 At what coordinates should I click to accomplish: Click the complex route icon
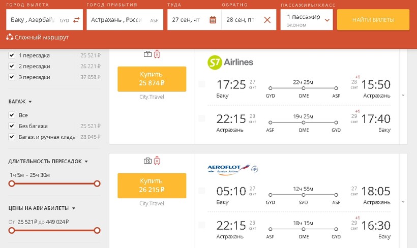[10, 37]
